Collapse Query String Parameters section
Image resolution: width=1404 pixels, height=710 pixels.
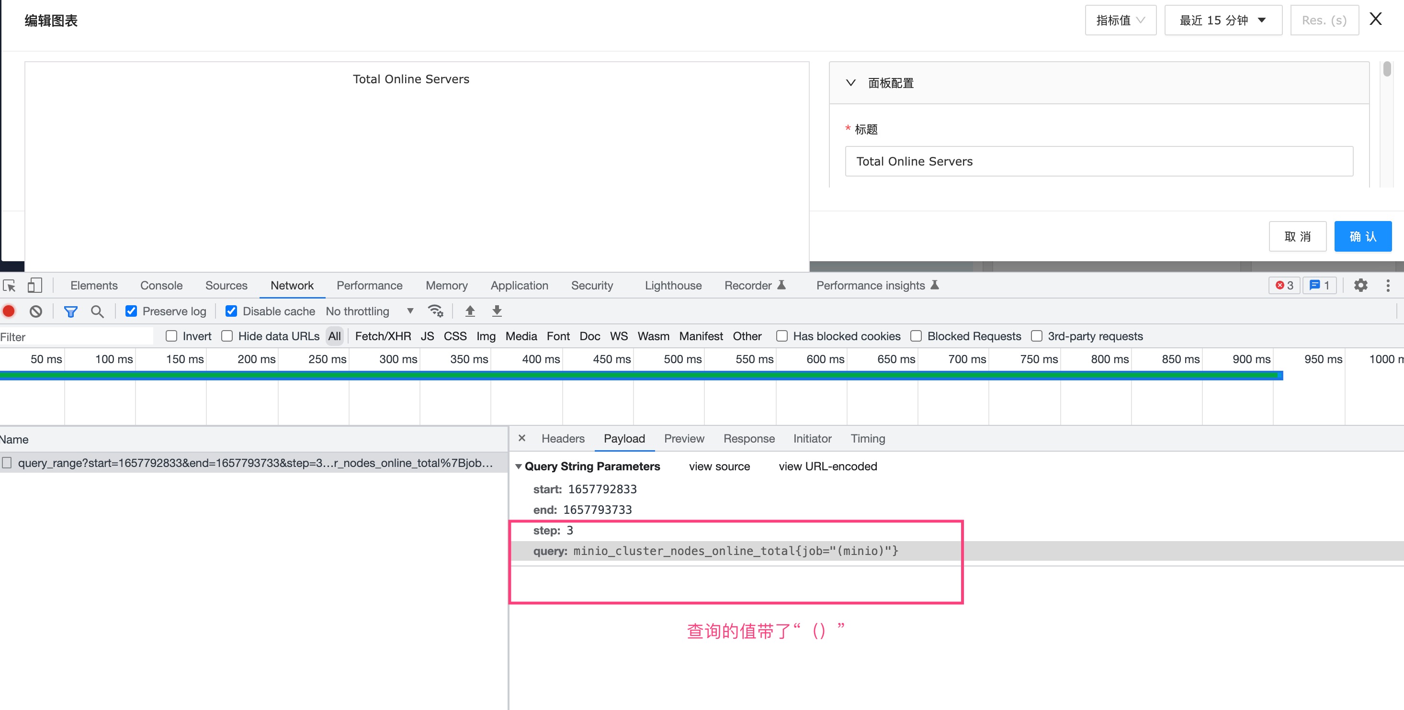click(518, 466)
